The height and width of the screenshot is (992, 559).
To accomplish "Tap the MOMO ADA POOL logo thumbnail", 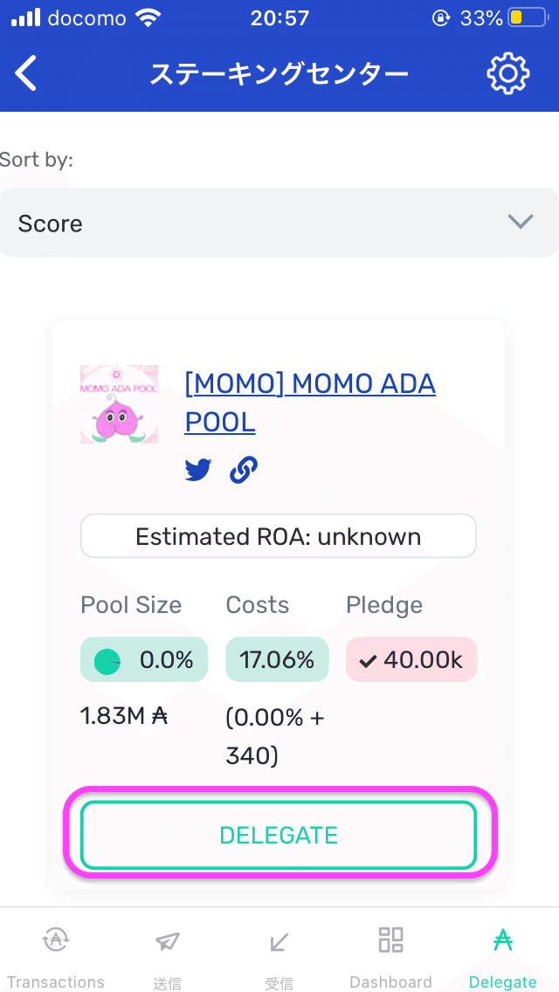I will [120, 404].
